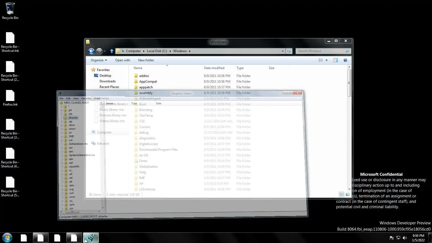Switch to details view in Explorer status corner

coord(342,194)
